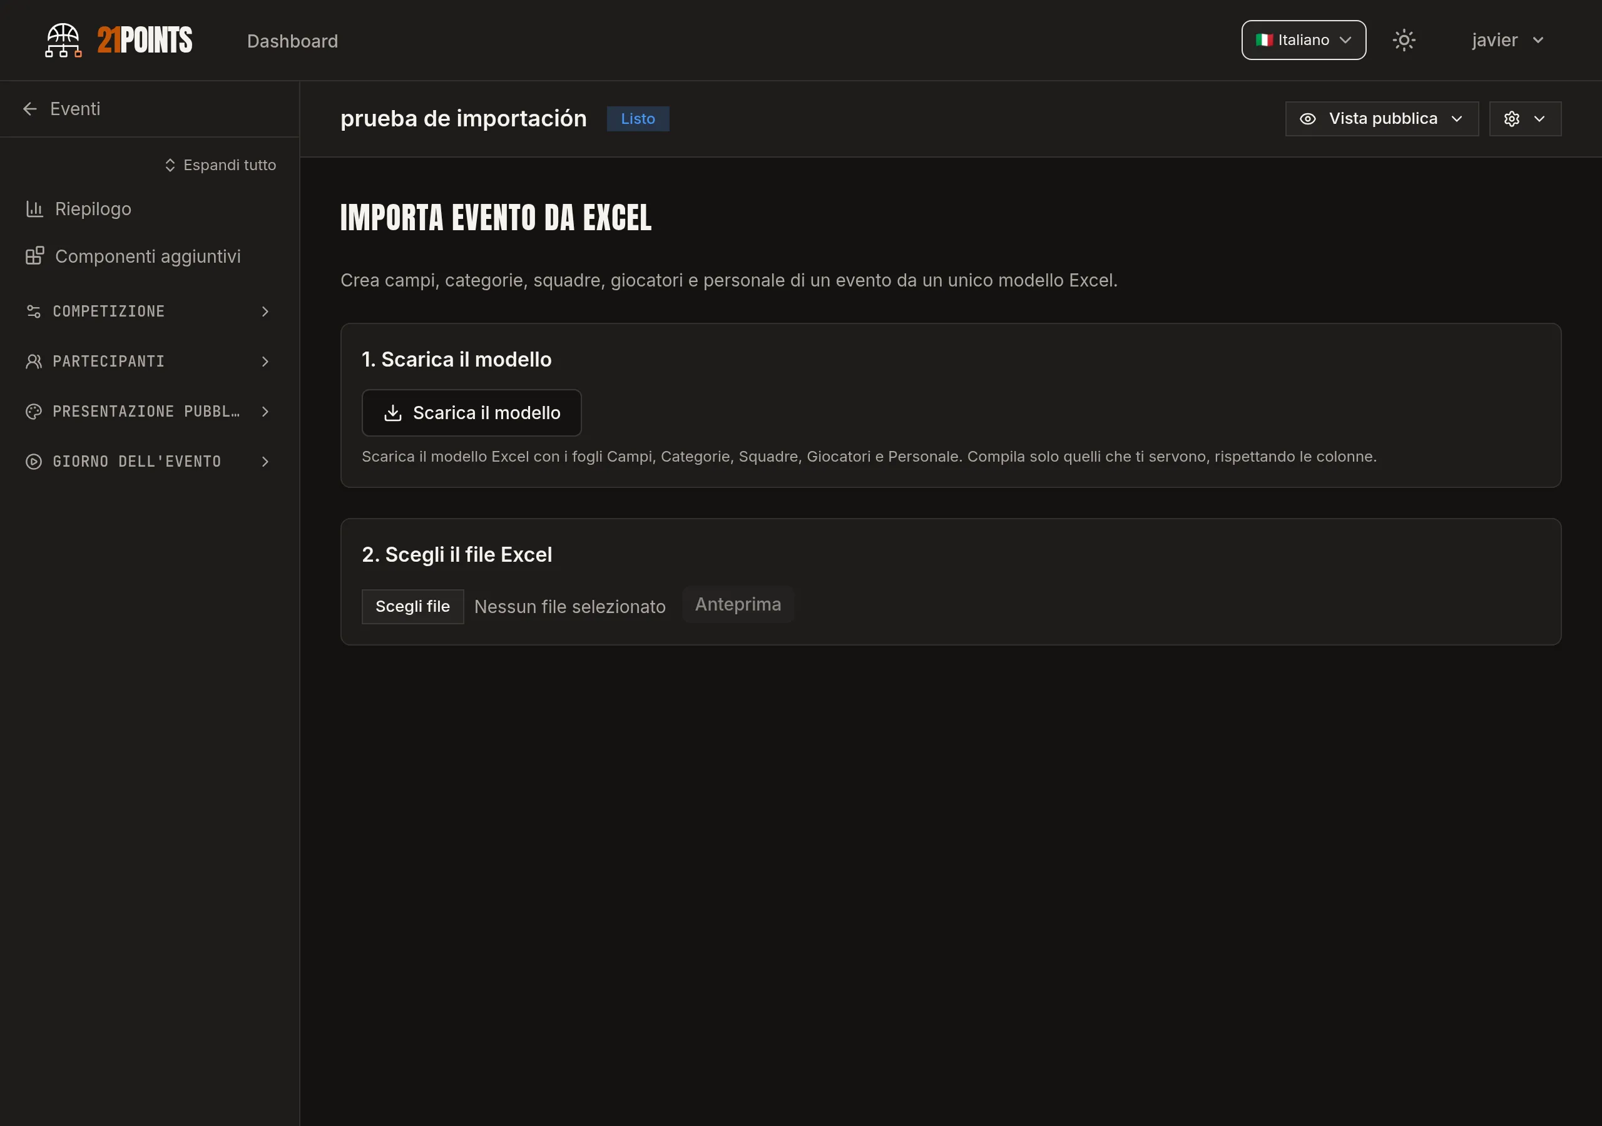This screenshot has height=1126, width=1602.
Task: Select the COMPETIZIONE sidebar section
Action: (150, 311)
